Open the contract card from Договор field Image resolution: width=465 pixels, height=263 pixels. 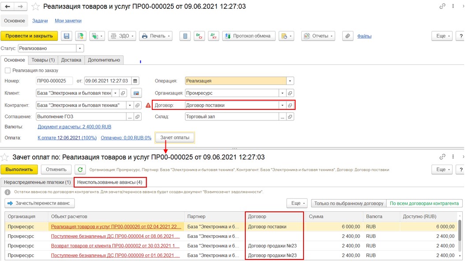coord(290,105)
